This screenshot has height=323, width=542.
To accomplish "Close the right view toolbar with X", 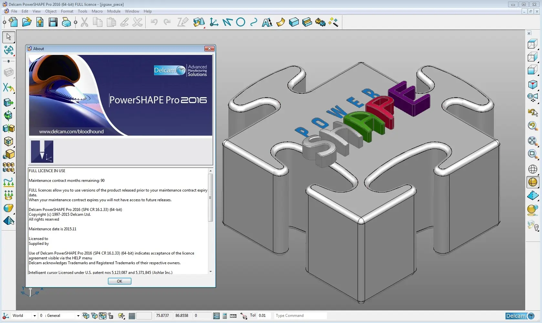I will 529,33.
